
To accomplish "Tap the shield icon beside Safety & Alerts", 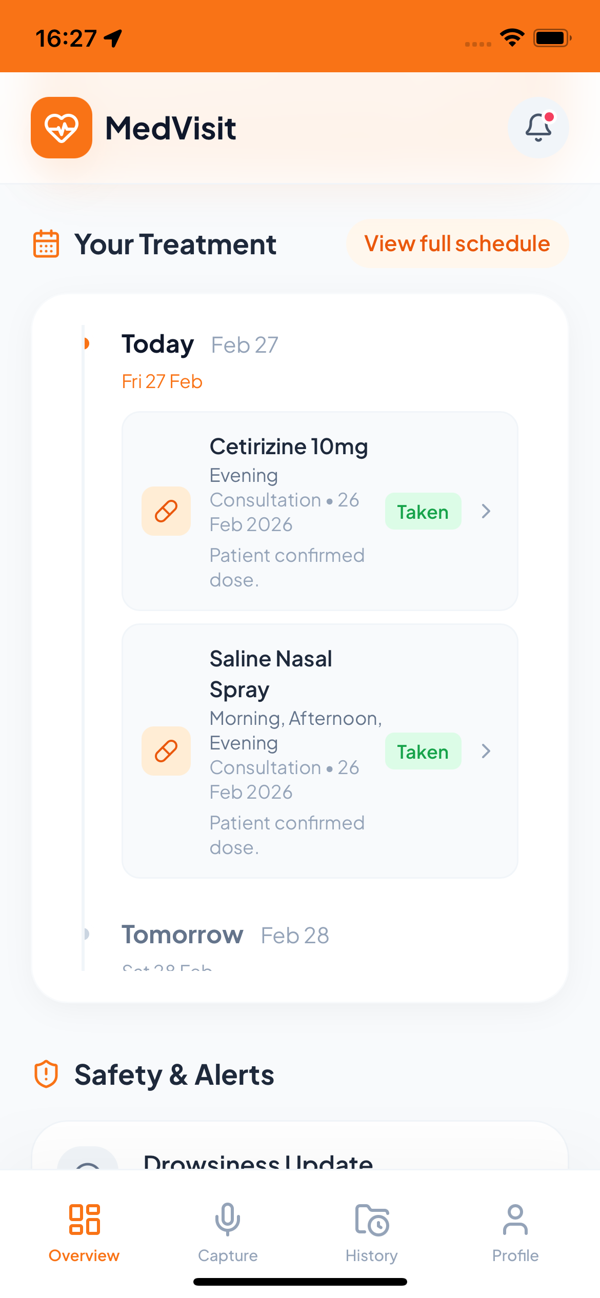I will click(x=46, y=1074).
